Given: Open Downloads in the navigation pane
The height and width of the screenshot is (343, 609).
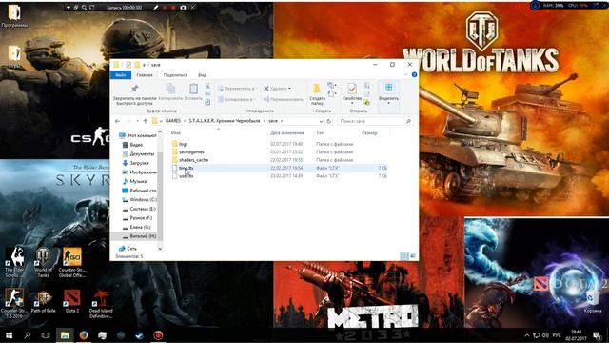Looking at the screenshot, I should [x=135, y=163].
